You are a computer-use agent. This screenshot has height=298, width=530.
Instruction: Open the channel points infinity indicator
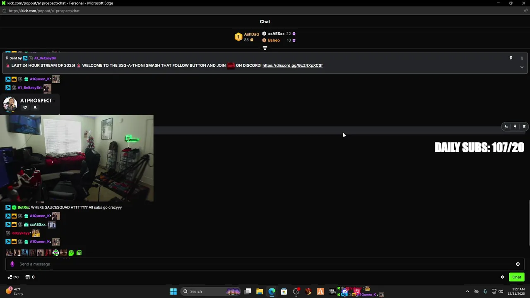(x=13, y=277)
